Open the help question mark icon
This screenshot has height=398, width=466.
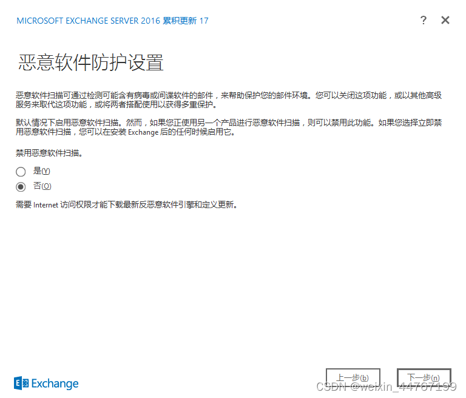coord(423,20)
